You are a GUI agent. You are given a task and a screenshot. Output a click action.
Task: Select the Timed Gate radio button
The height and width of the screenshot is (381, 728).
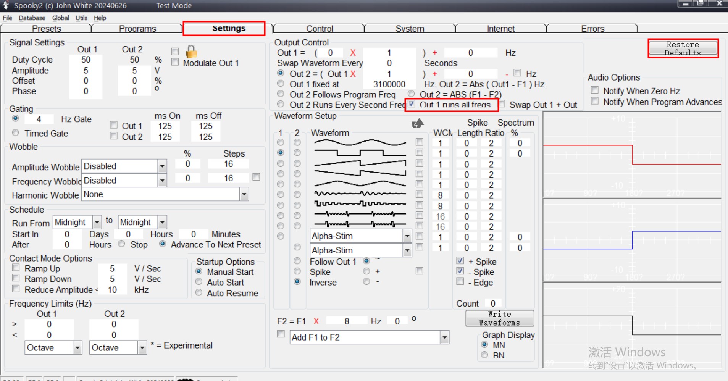pos(16,133)
